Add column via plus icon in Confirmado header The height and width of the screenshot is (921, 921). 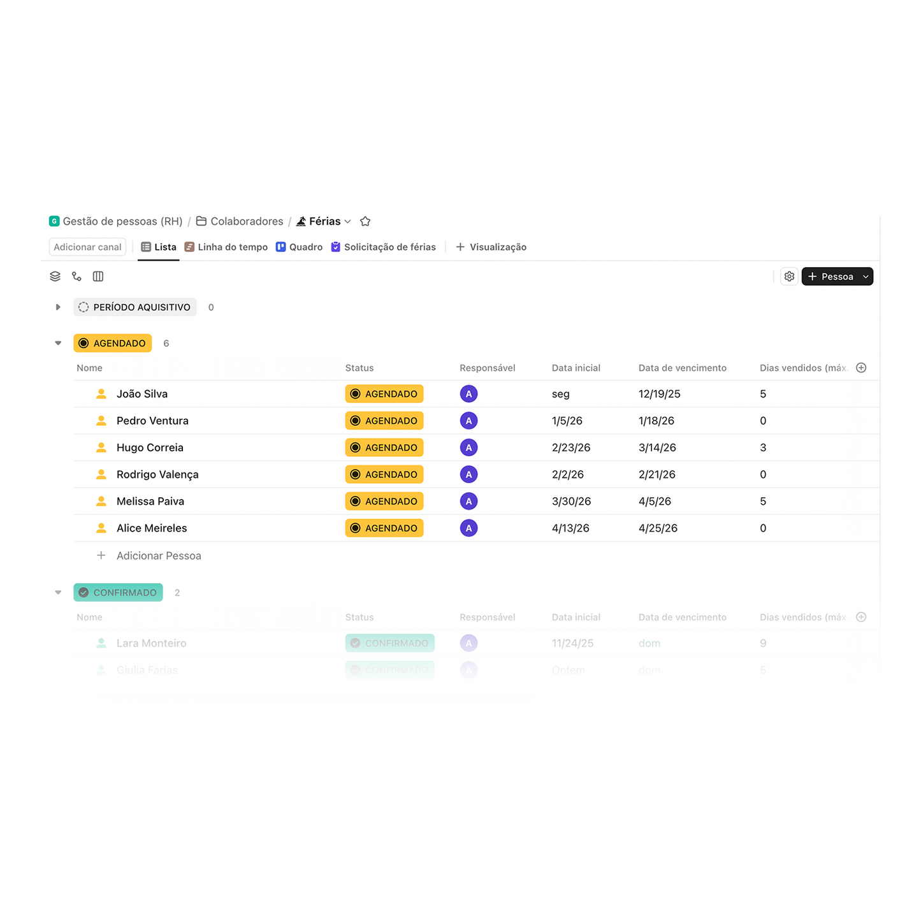861,617
